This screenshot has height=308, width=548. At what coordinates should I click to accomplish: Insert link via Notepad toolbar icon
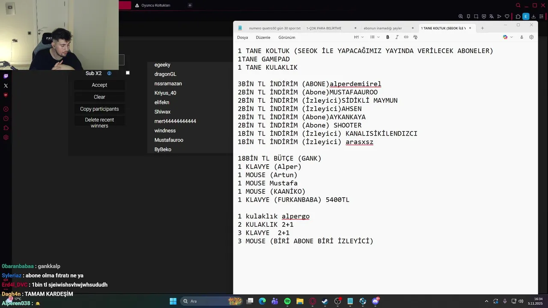pyautogui.click(x=406, y=37)
